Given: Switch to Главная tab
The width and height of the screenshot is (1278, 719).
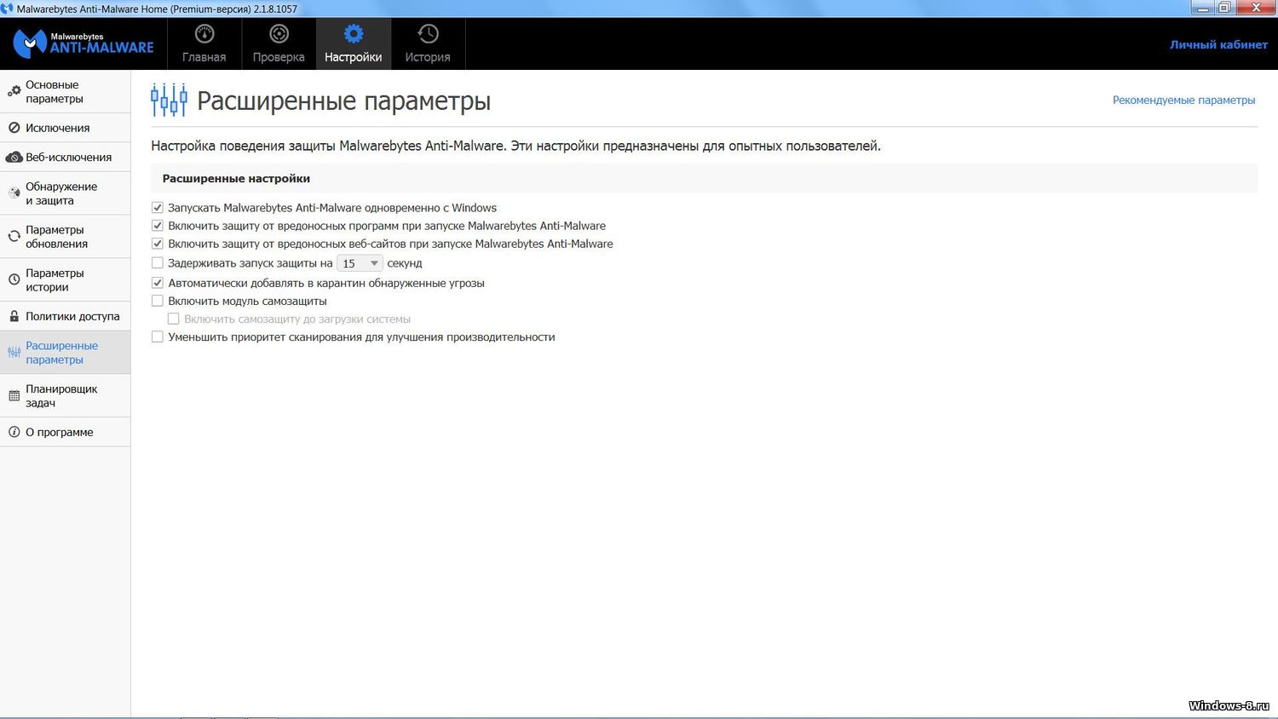Looking at the screenshot, I should (x=204, y=43).
